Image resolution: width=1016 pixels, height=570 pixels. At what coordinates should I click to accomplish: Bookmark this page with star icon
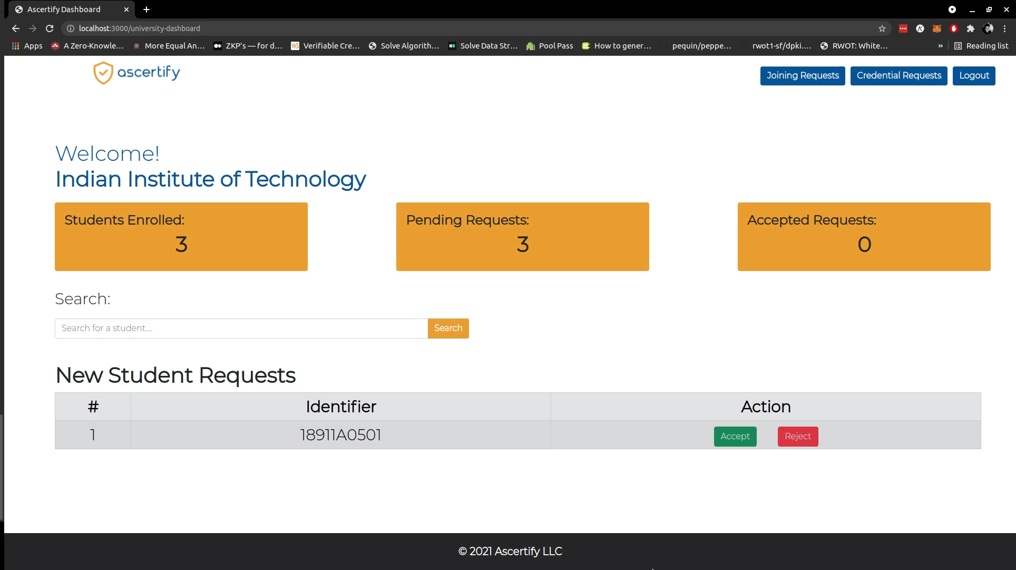882,28
